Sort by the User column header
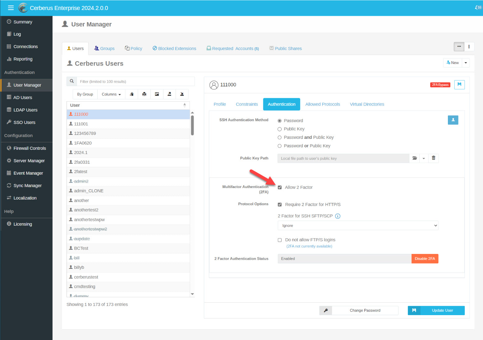This screenshot has width=483, height=340. pos(128,105)
